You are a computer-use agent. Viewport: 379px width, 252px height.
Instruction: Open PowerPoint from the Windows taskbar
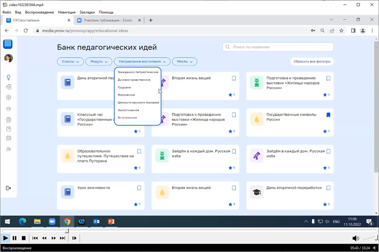coord(111,221)
